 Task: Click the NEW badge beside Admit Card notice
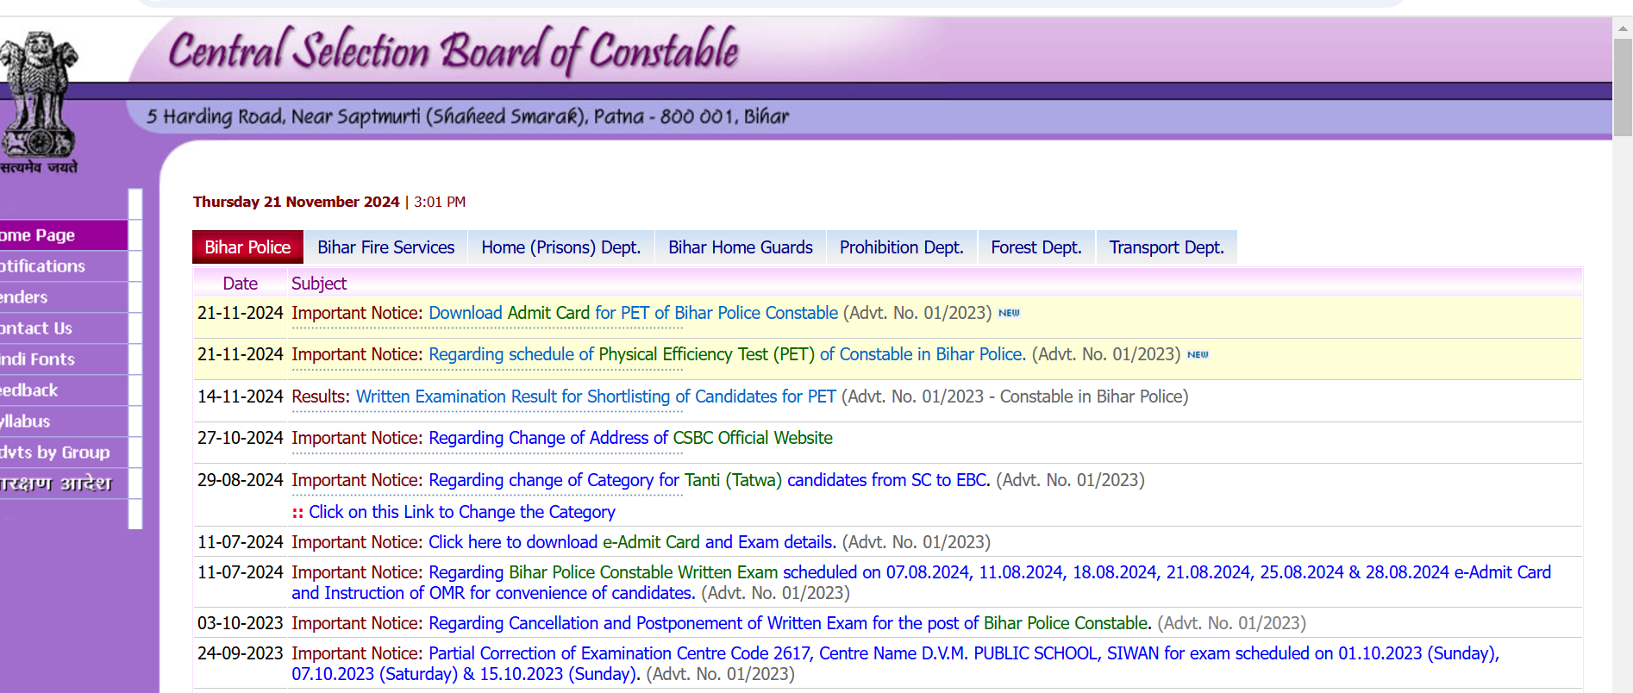pos(1009,313)
